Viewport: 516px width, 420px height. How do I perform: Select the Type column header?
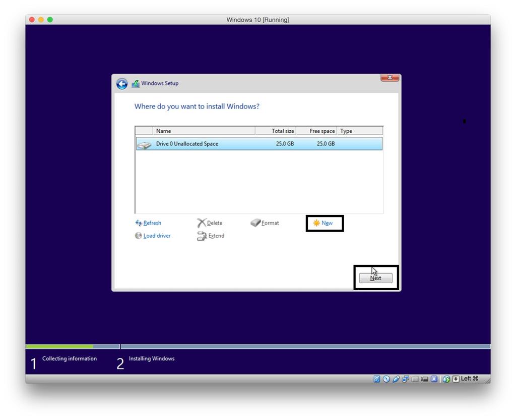coord(360,131)
